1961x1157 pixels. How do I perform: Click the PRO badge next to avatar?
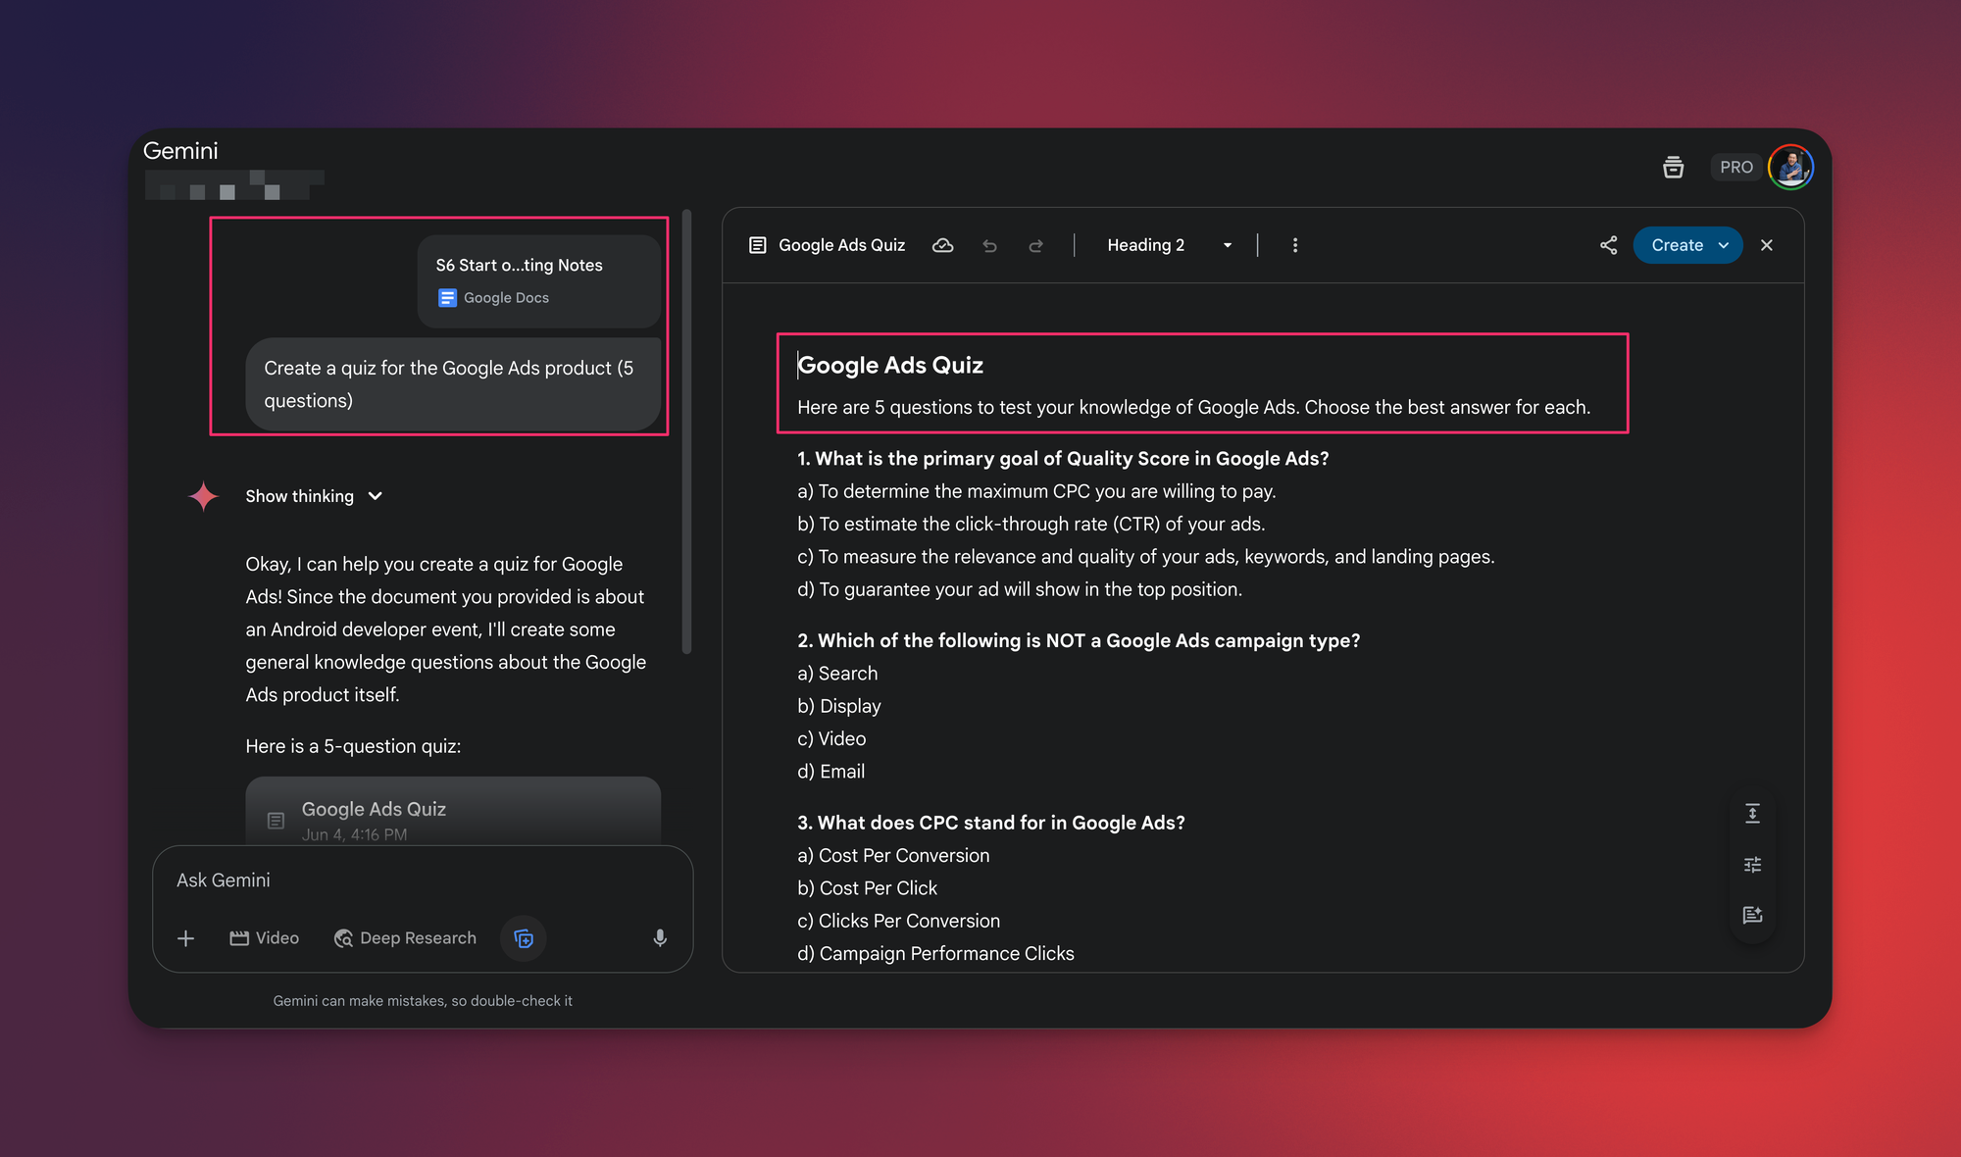(x=1735, y=167)
